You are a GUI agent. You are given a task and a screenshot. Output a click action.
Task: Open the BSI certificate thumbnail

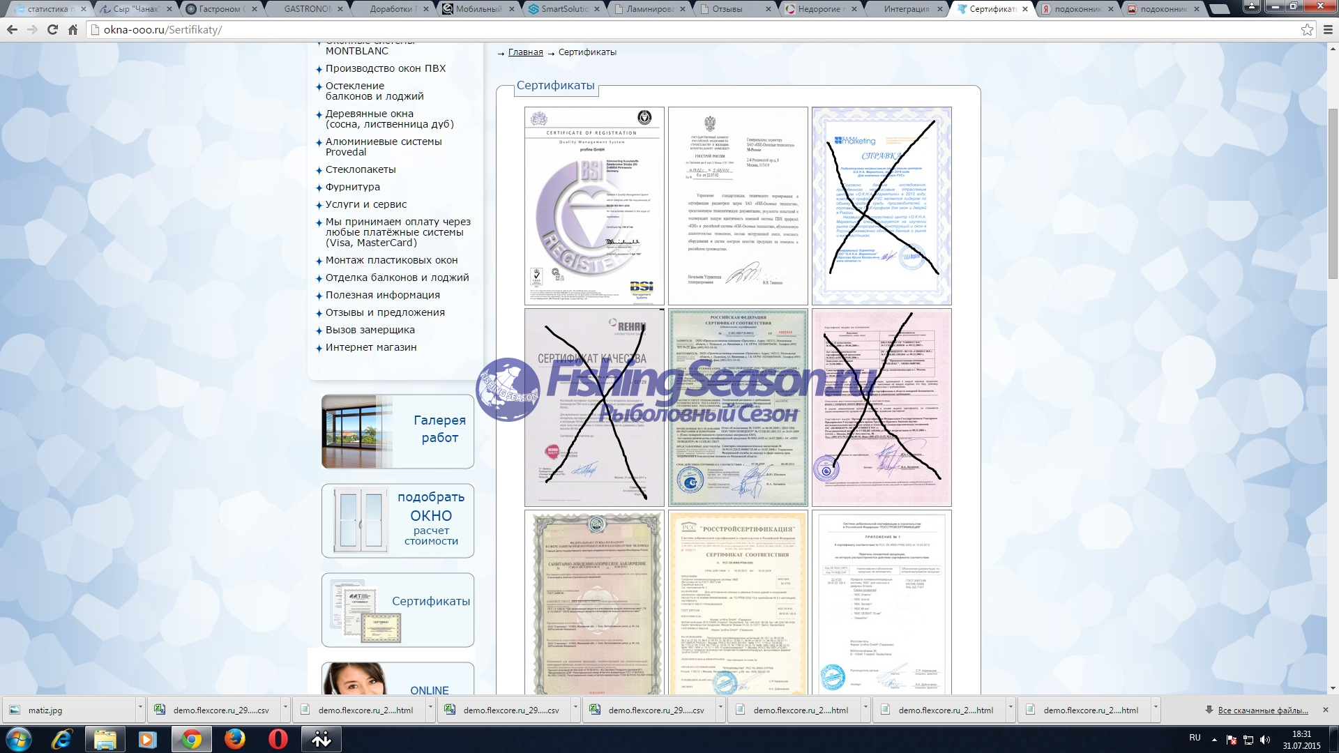594,206
